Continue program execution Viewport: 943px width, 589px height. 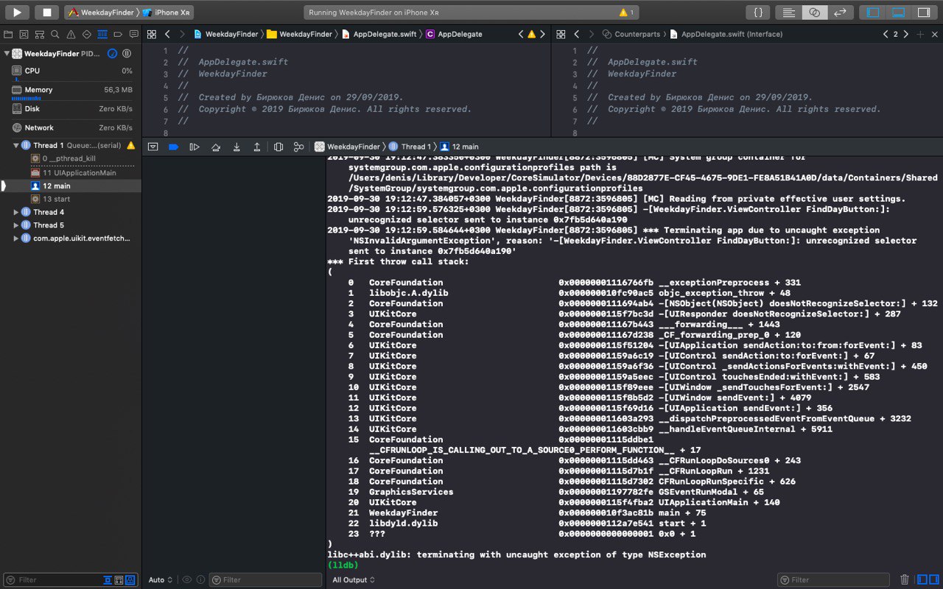click(x=194, y=147)
